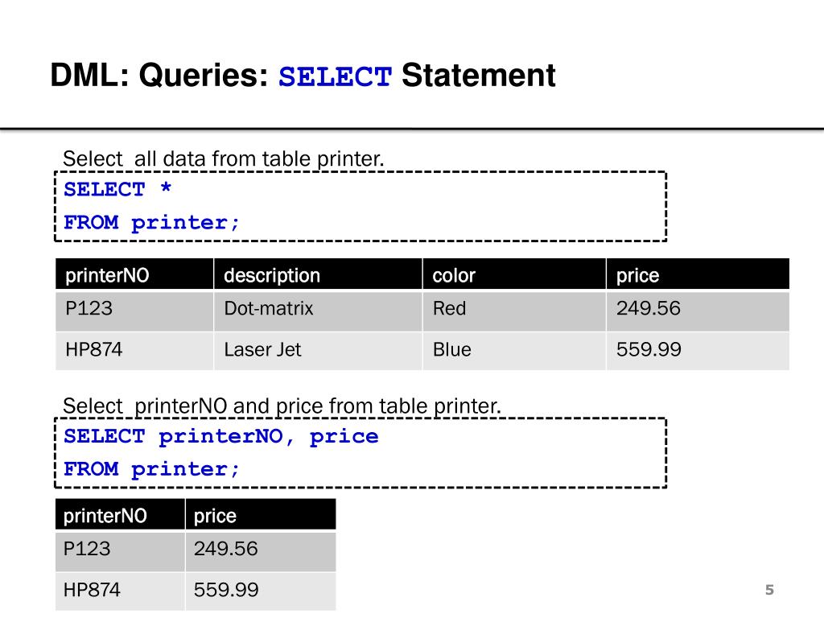This screenshot has width=824, height=618.
Task: Click the slide title SELECT keyword
Action: point(335,76)
